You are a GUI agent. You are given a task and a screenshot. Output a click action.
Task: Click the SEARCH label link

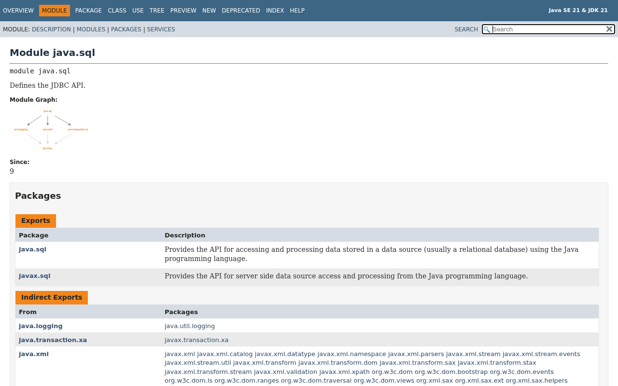pos(466,29)
